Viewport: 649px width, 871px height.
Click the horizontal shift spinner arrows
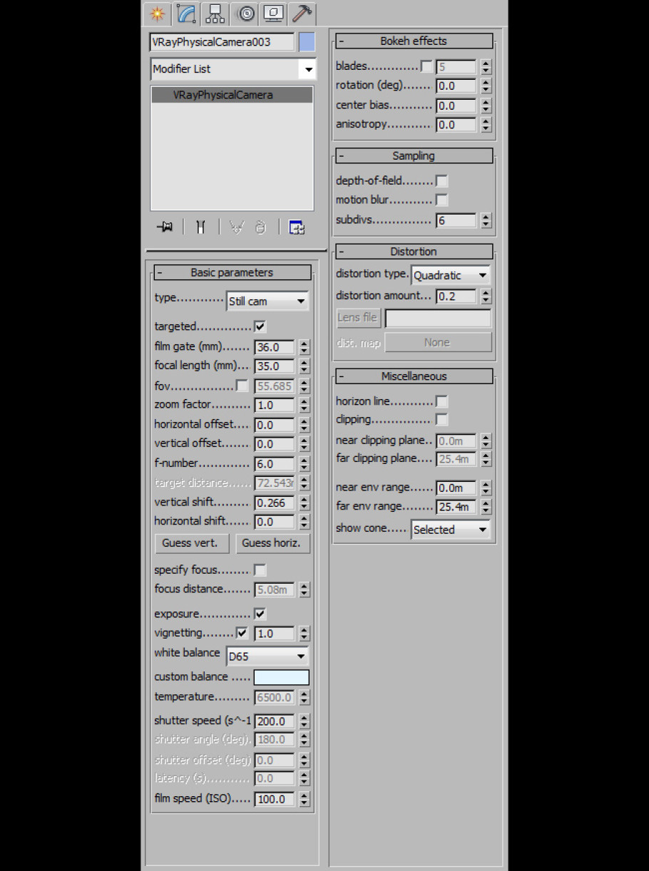tap(305, 522)
